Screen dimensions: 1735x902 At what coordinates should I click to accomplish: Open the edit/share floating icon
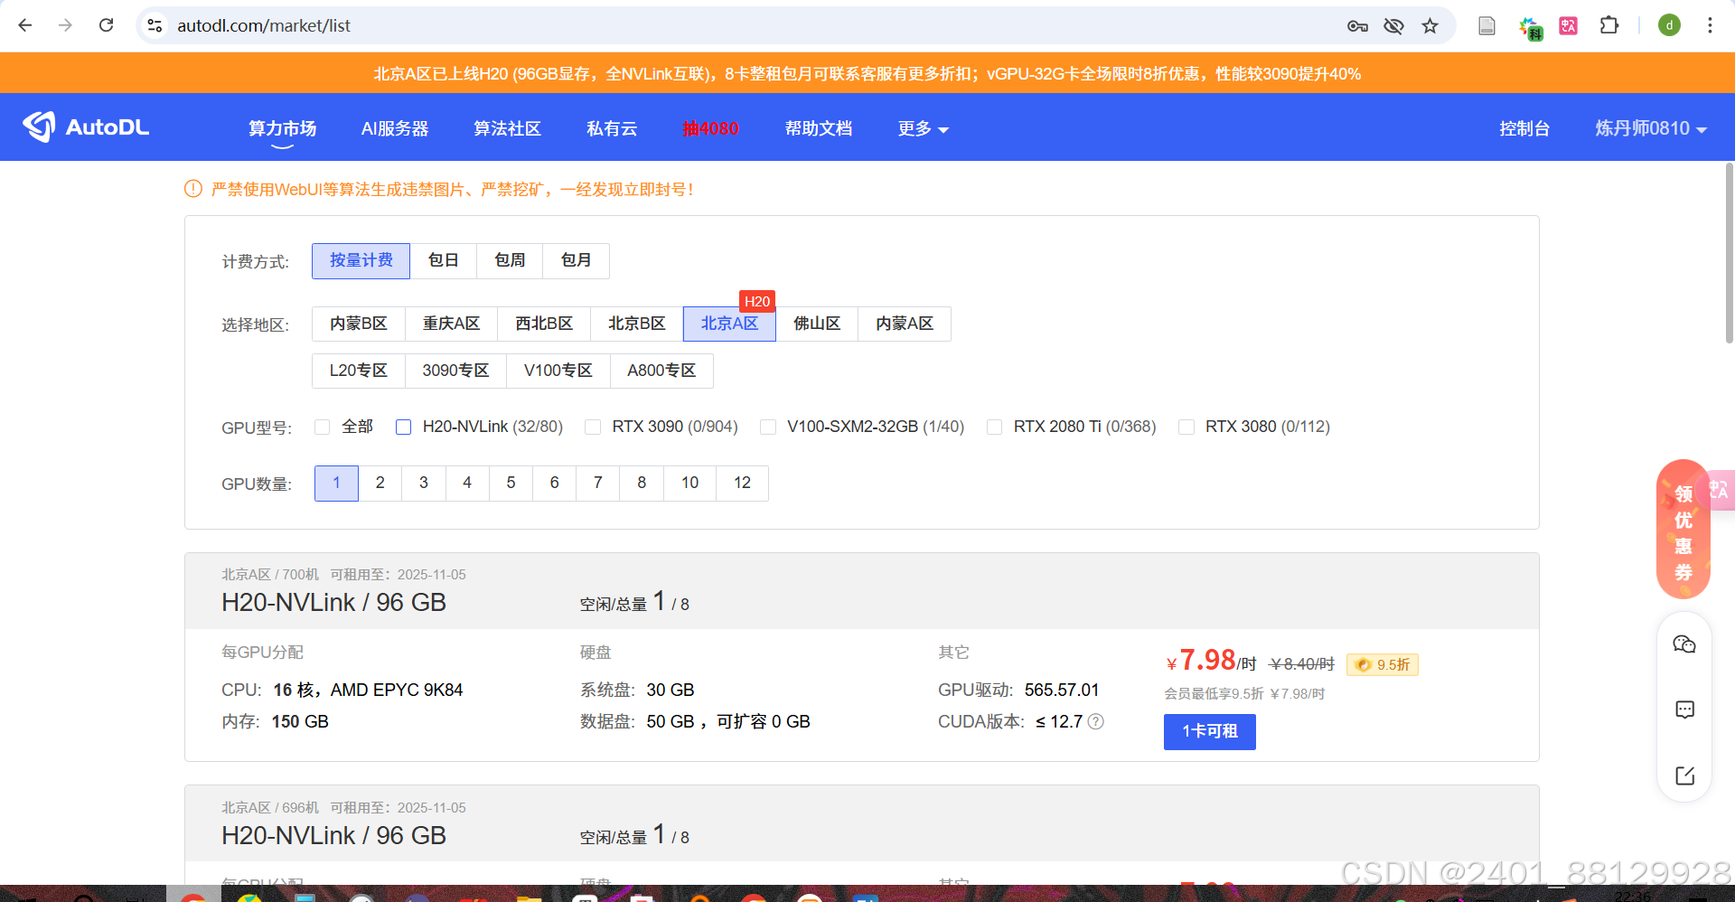pyautogui.click(x=1684, y=775)
